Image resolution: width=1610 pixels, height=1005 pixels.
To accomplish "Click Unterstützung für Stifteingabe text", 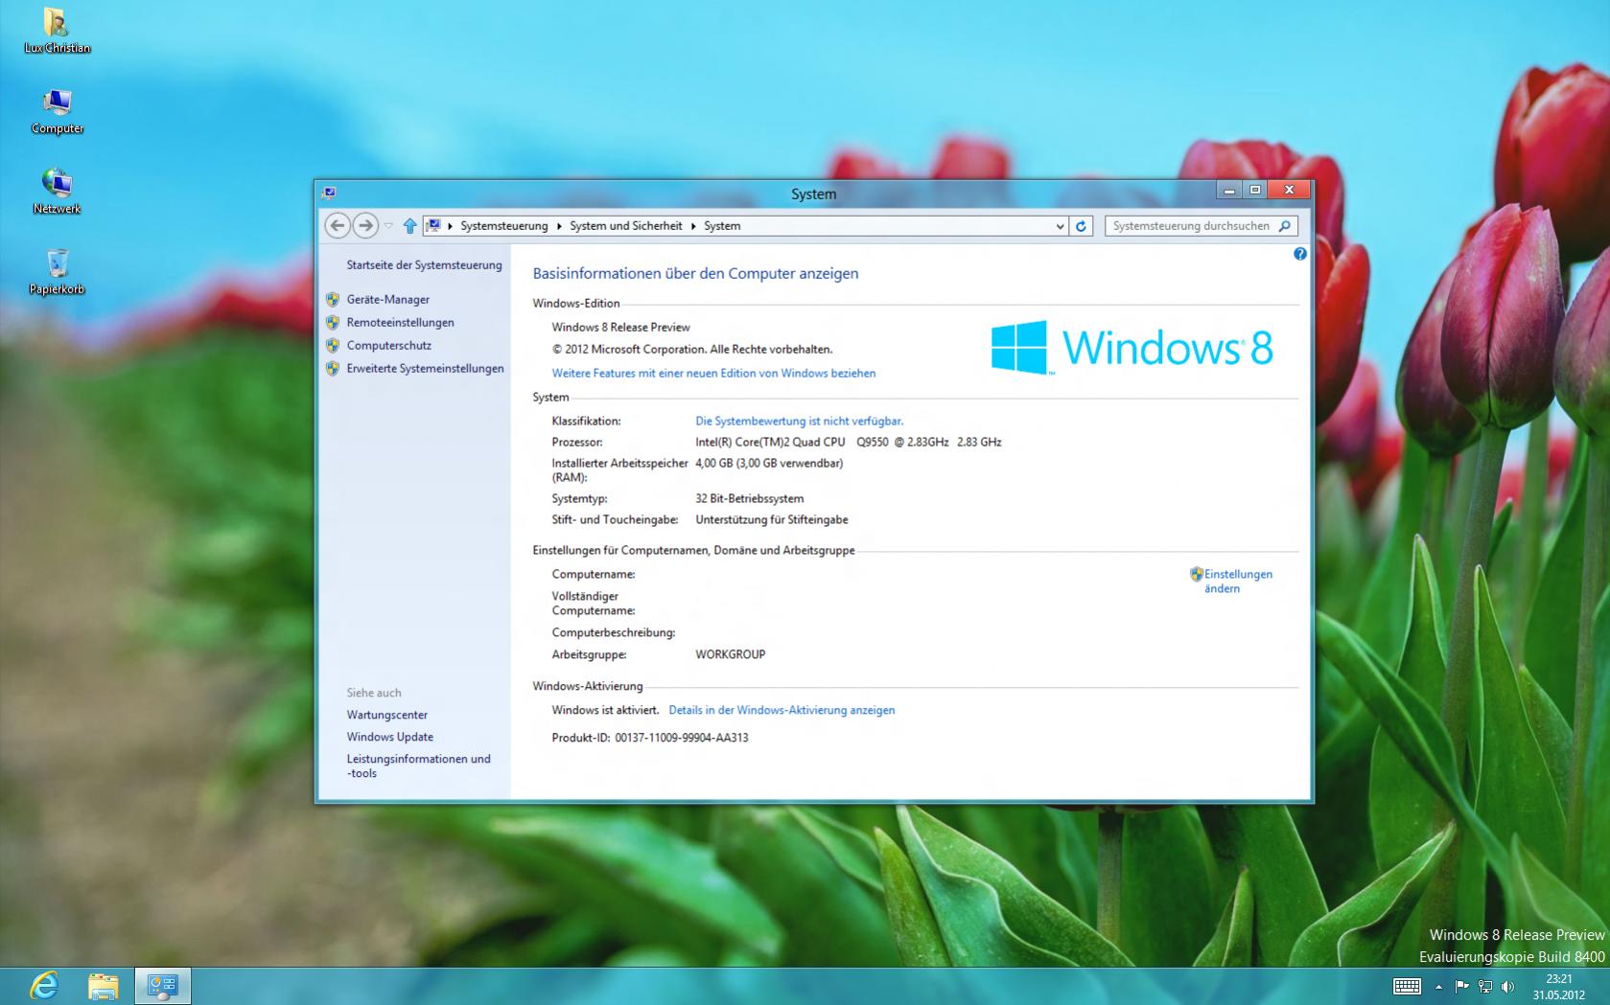I will point(772,520).
